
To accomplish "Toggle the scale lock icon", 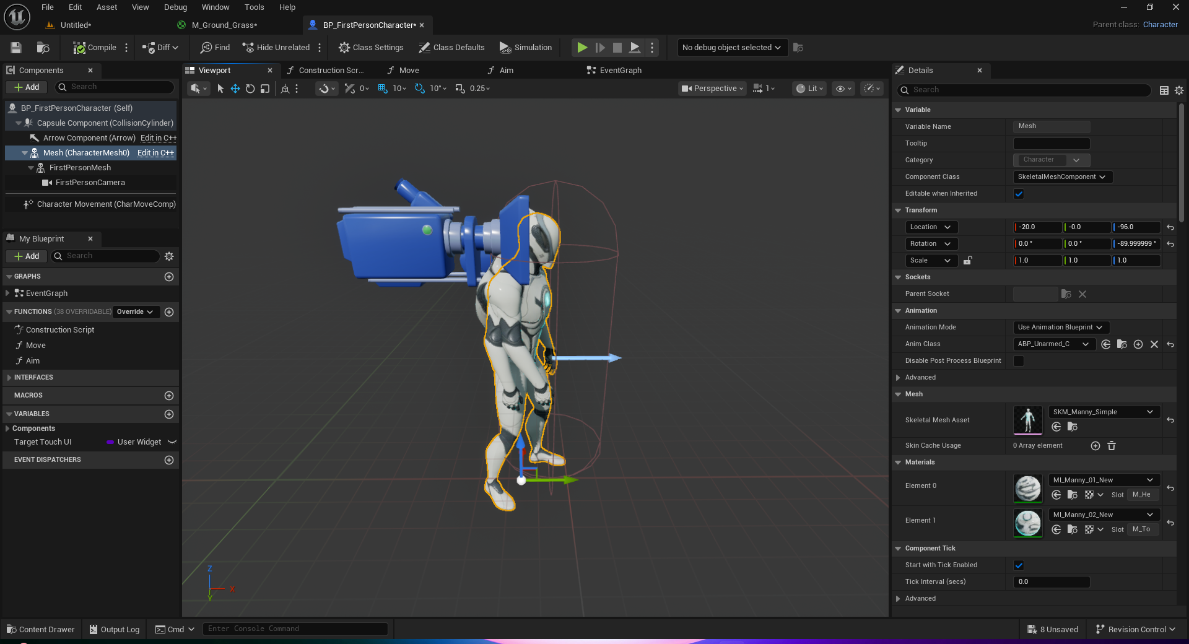I will tap(967, 261).
